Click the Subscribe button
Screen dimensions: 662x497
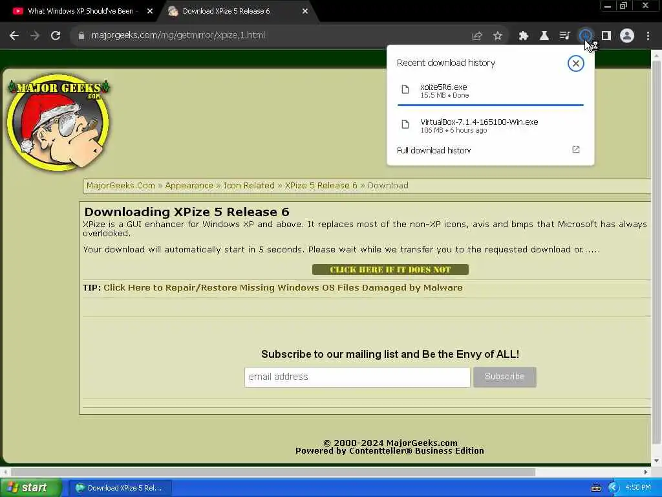(504, 377)
